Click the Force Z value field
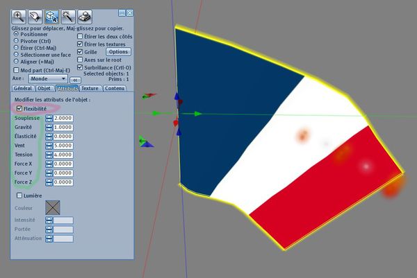This screenshot has width=417, height=278. pos(63,182)
